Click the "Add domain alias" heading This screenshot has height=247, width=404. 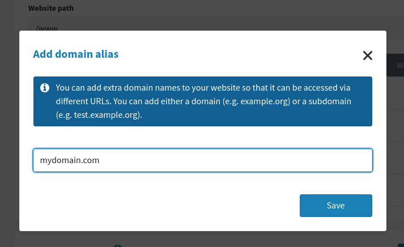coord(75,54)
